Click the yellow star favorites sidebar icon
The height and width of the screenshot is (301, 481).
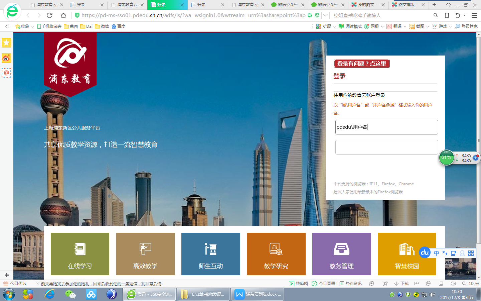click(6, 43)
